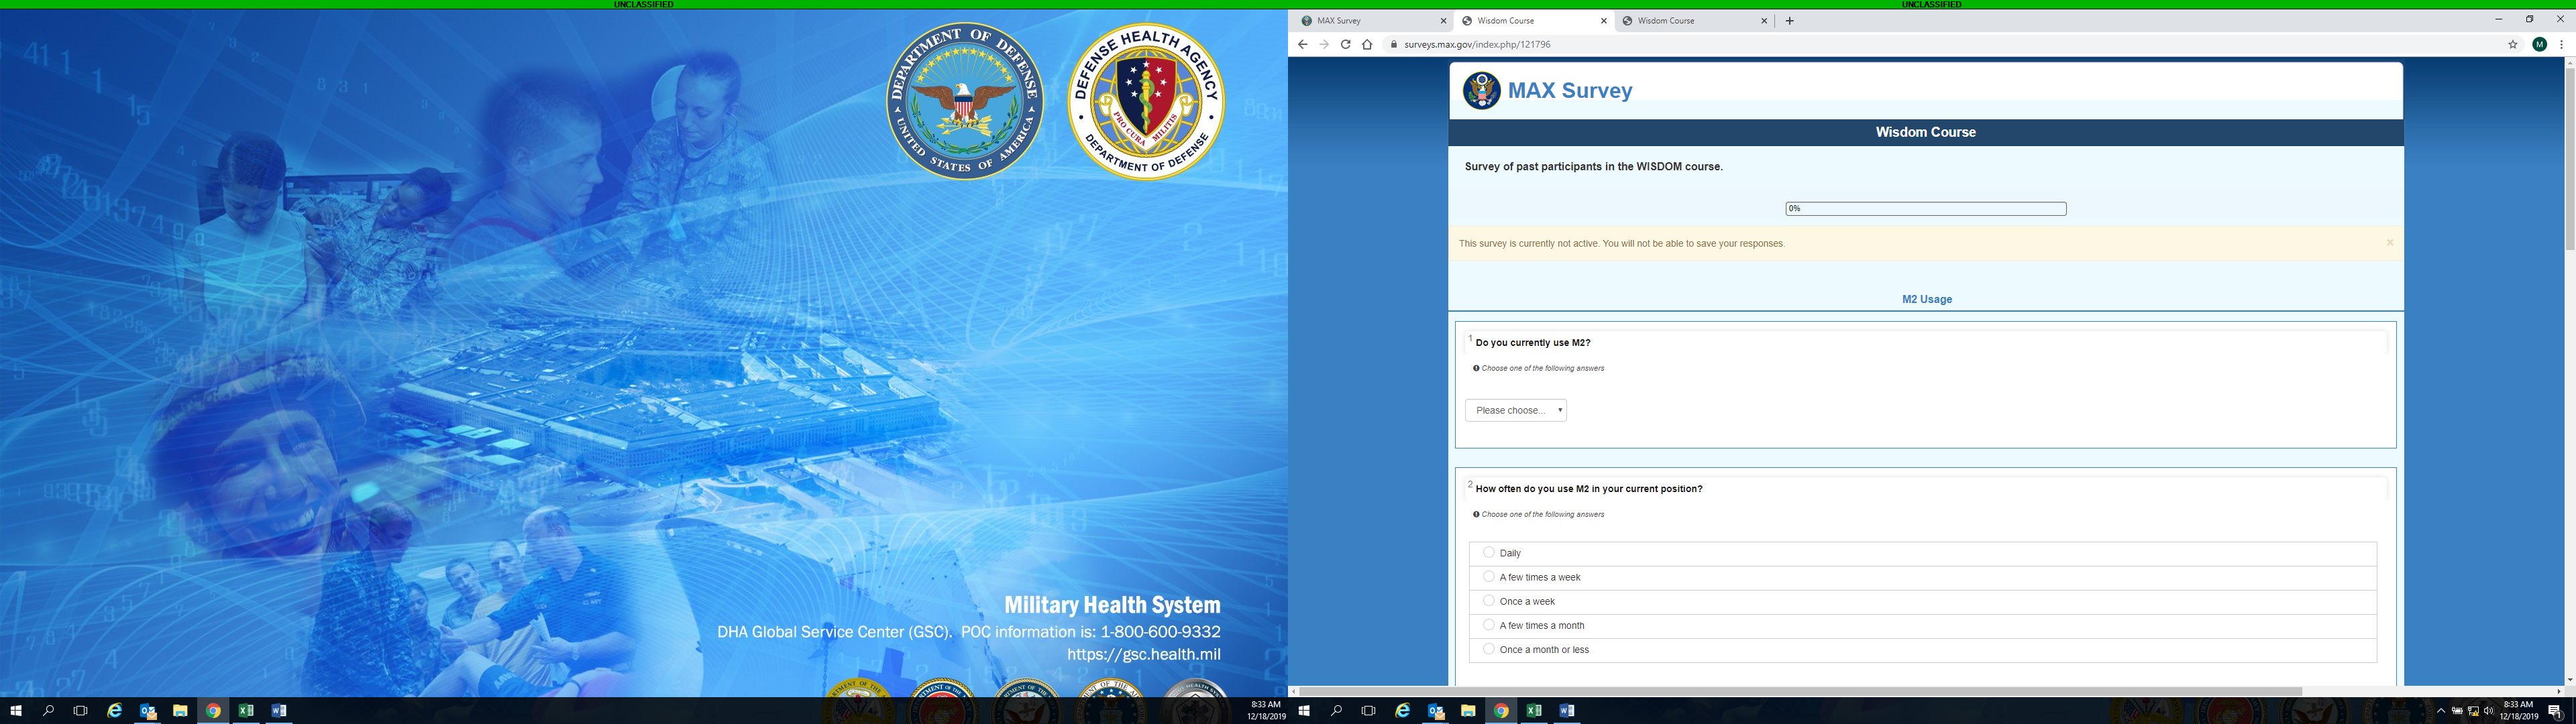Viewport: 2576px width, 724px height.
Task: Bookmark this page with star icon
Action: tap(2513, 45)
